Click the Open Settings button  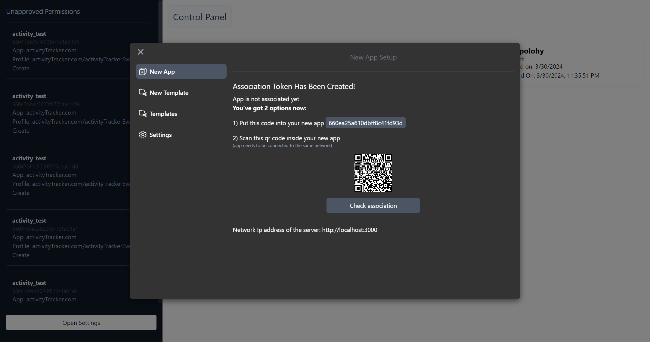pos(81,322)
